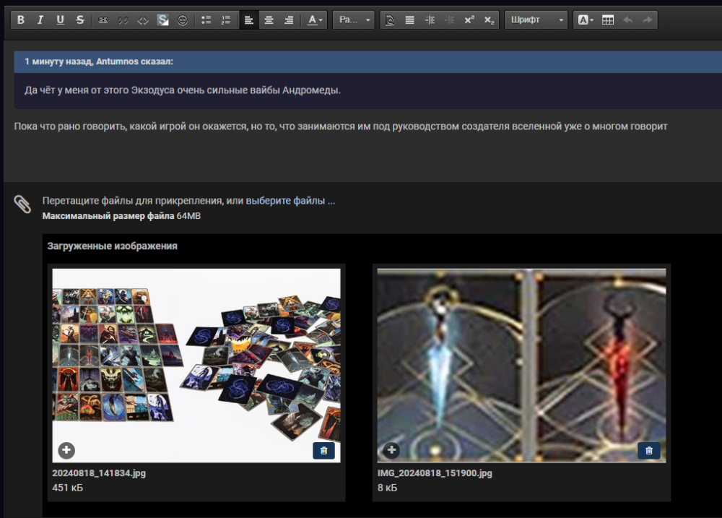The image size is (722, 518).
Task: Expand the font size dropdown
Action: 355,20
